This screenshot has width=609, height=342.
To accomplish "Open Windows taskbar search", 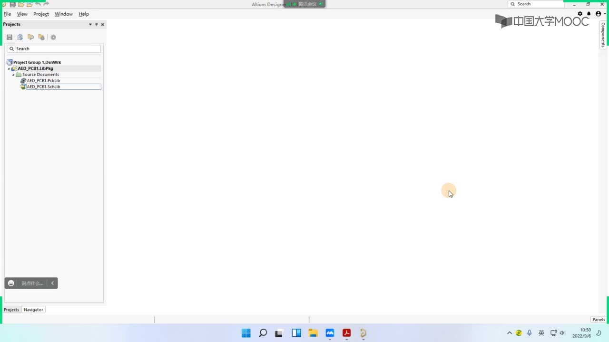I will pos(263,333).
